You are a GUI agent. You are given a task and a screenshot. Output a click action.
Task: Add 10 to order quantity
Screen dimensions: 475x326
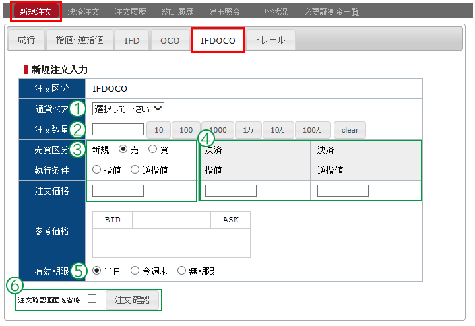pyautogui.click(x=159, y=130)
